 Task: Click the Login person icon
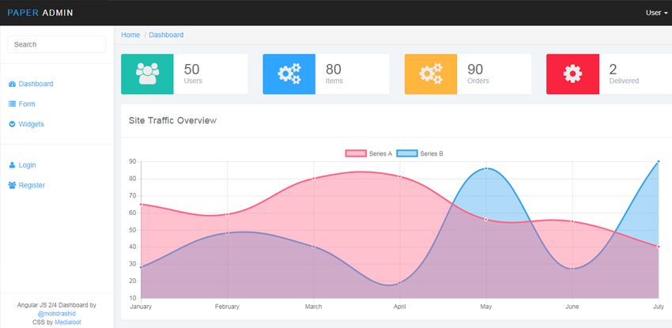[12, 165]
